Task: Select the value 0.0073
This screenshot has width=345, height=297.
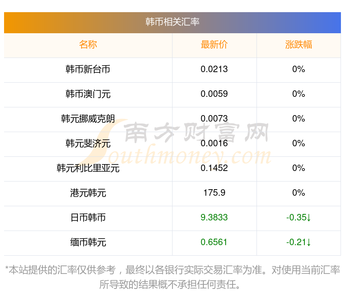Action: pos(214,119)
